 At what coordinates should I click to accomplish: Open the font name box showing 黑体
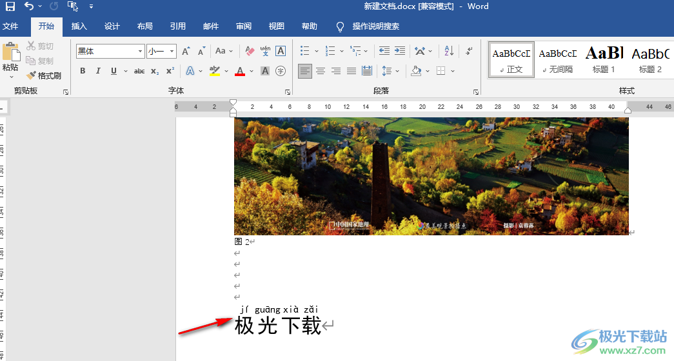tap(110, 51)
